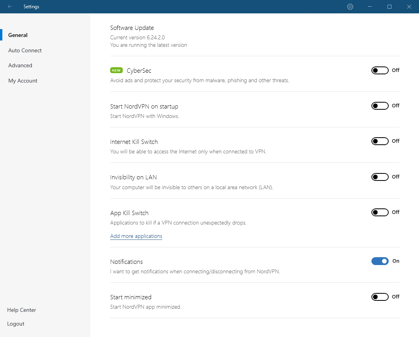Minimize the Settings window
The image size is (419, 337).
point(370,7)
